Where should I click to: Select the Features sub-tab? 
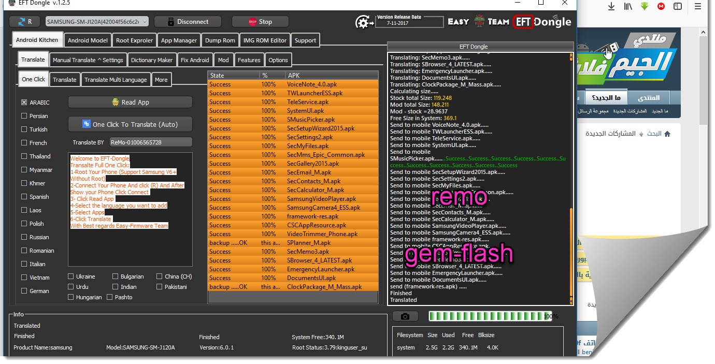pyautogui.click(x=249, y=60)
